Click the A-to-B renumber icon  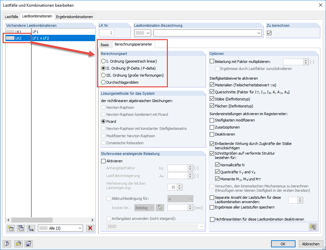(x=31, y=228)
